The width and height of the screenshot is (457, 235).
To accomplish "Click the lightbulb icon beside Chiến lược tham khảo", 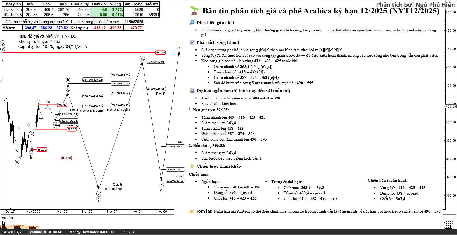I will (x=192, y=166).
